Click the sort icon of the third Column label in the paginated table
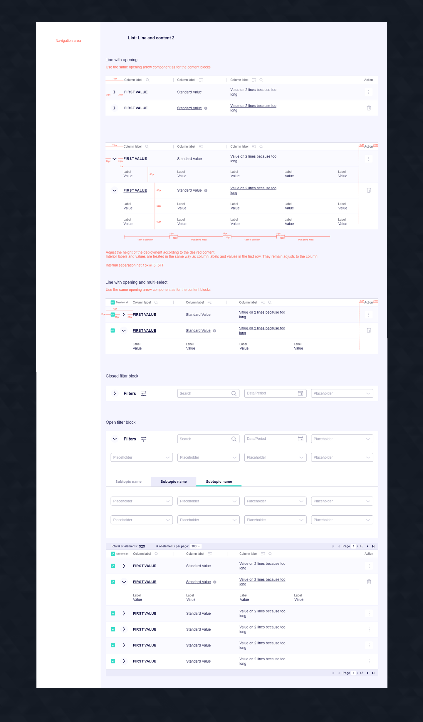The height and width of the screenshot is (722, 423). coord(263,554)
